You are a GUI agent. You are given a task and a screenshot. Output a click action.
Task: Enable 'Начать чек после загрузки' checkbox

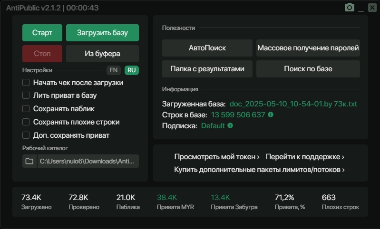click(x=26, y=83)
